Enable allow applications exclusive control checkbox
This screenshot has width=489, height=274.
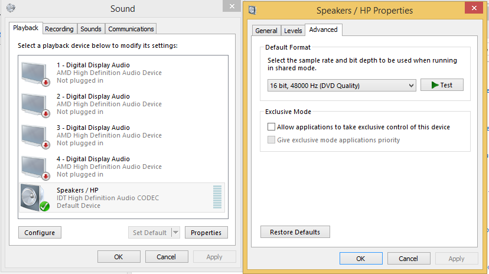[x=272, y=127]
